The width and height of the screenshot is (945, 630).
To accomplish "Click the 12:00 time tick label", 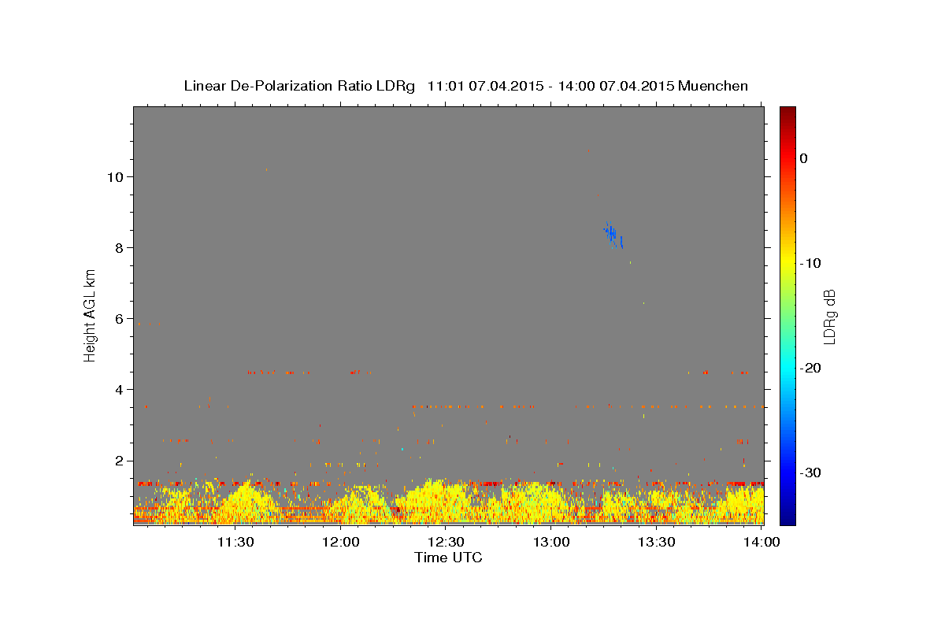I will (342, 542).
